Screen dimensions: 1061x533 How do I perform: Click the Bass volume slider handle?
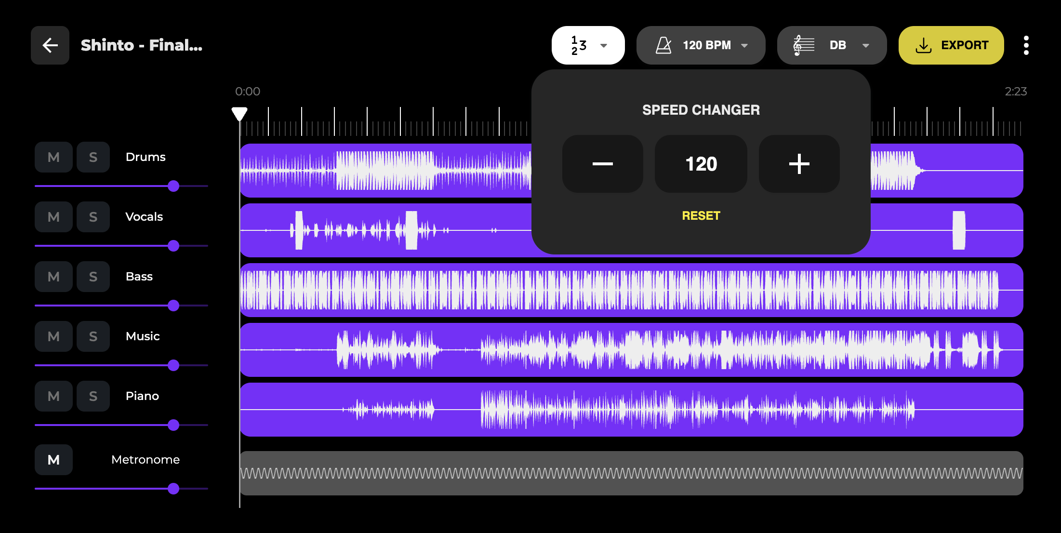[173, 306]
